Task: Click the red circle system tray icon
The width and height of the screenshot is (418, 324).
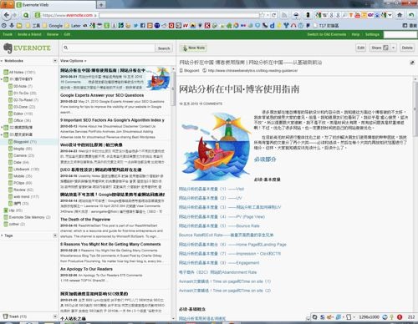Action: pos(400,316)
